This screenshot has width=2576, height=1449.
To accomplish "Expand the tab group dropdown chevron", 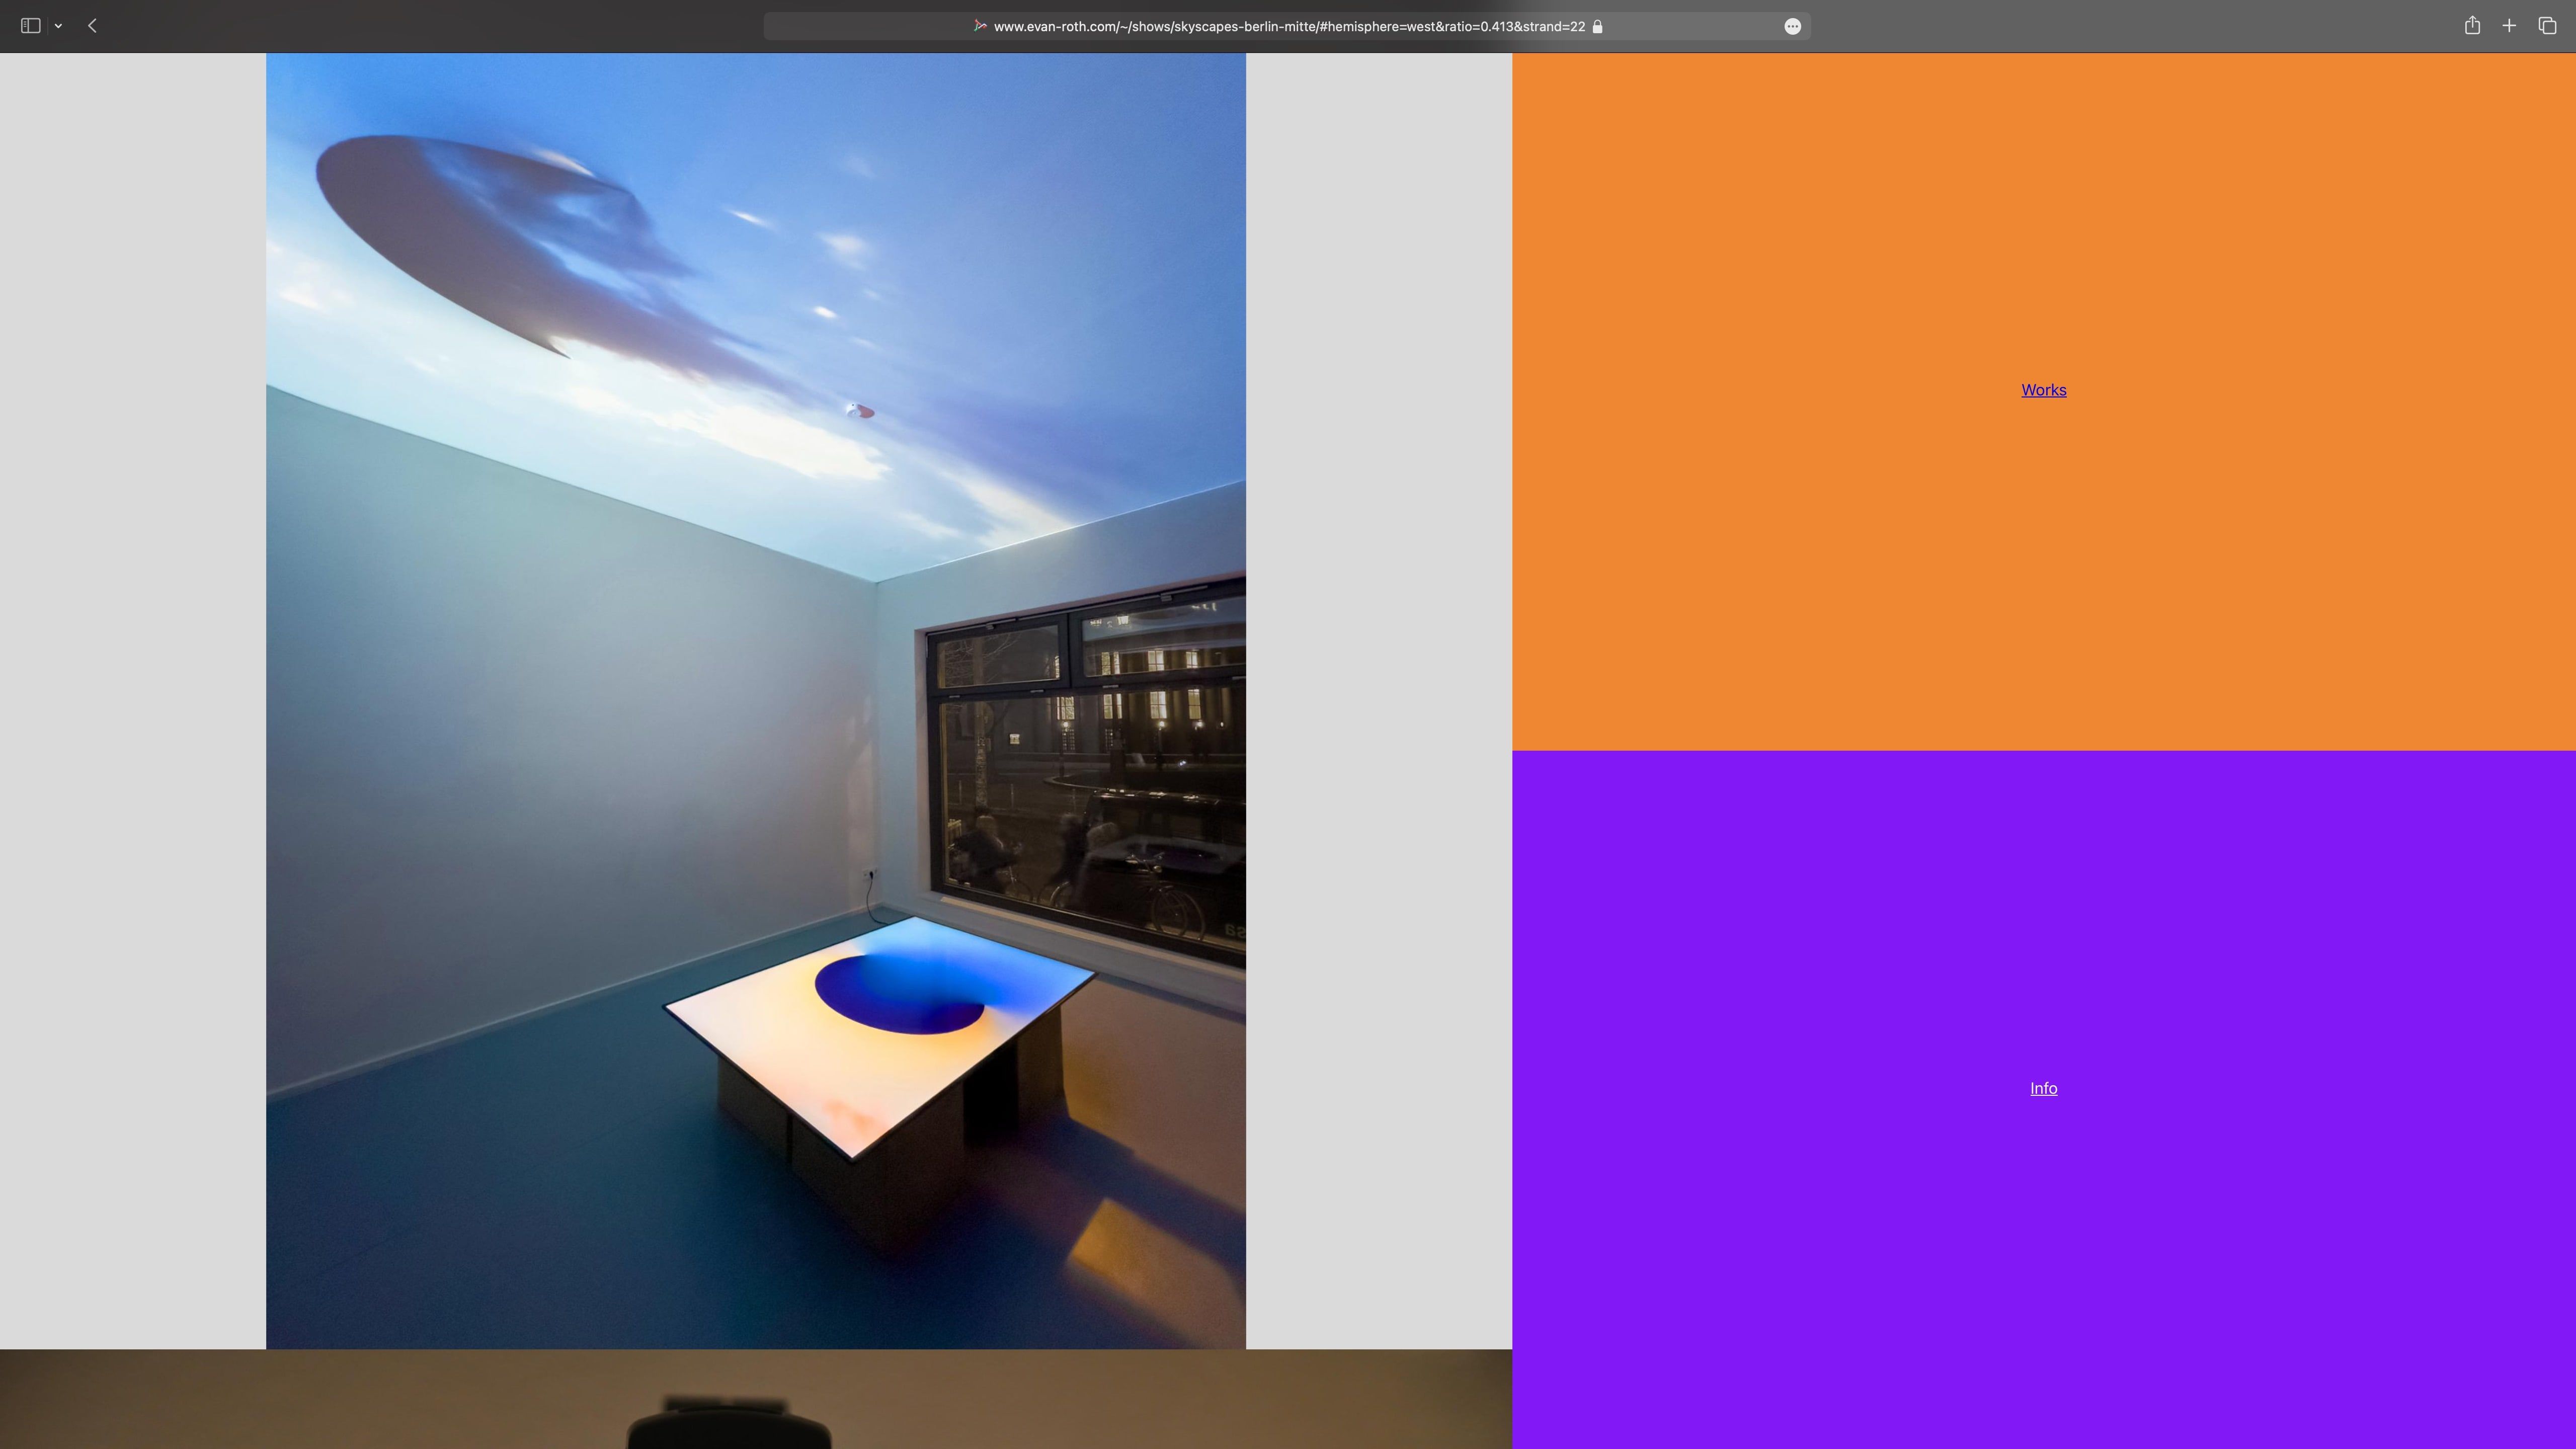I will pyautogui.click(x=59, y=26).
